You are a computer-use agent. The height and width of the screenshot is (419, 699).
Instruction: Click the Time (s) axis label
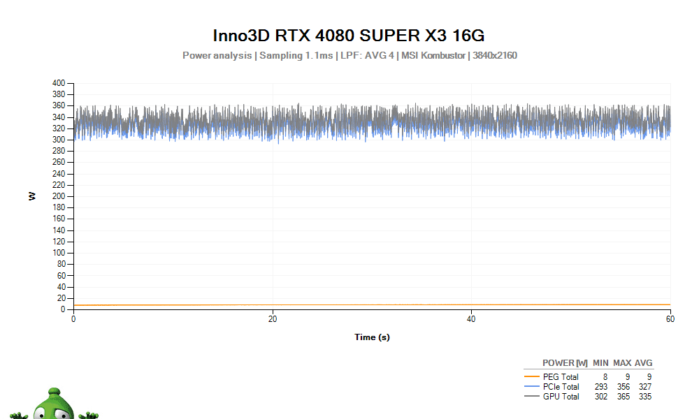point(372,337)
